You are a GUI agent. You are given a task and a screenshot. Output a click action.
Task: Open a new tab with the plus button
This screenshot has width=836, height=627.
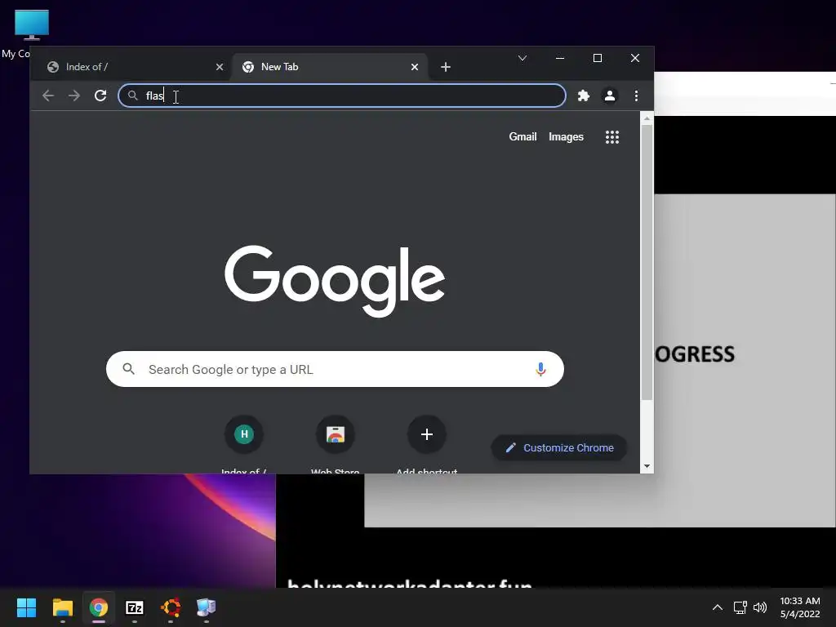pyautogui.click(x=446, y=67)
